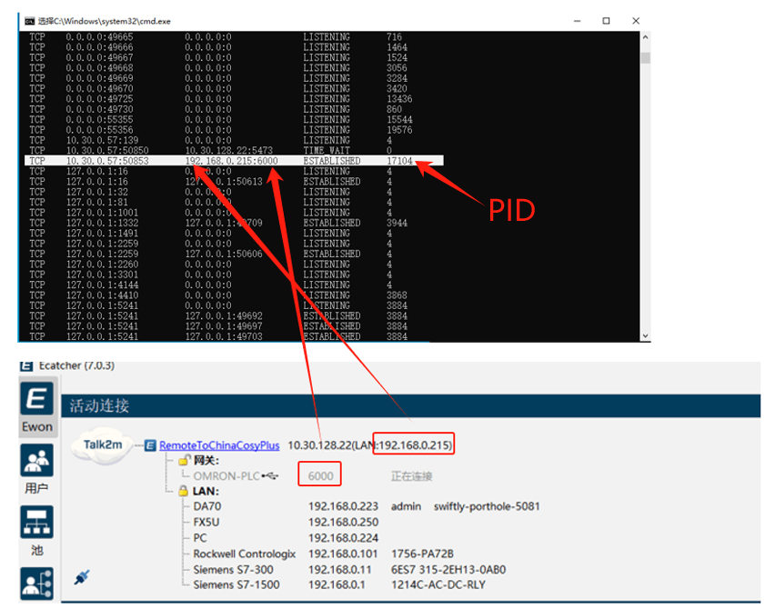Select the PC device at 192.168.0.224

pos(200,538)
